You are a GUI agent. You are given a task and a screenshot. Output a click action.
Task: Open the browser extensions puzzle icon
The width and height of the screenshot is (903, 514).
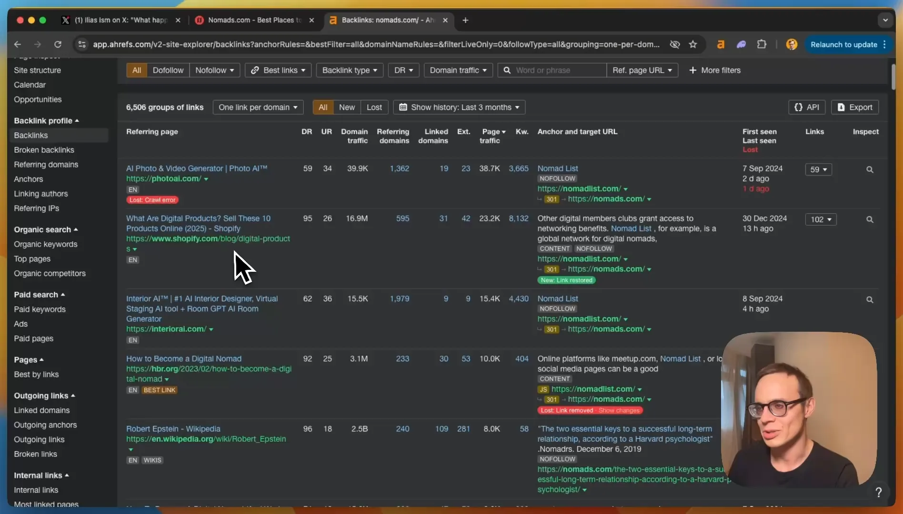(762, 44)
